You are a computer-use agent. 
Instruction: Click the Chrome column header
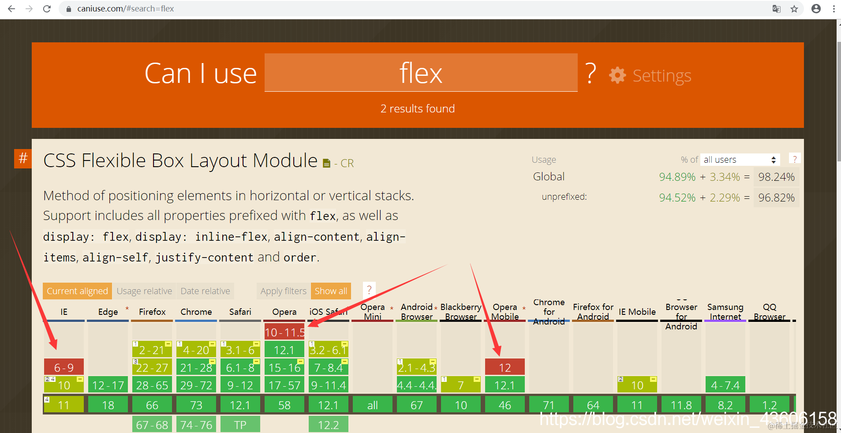(196, 312)
